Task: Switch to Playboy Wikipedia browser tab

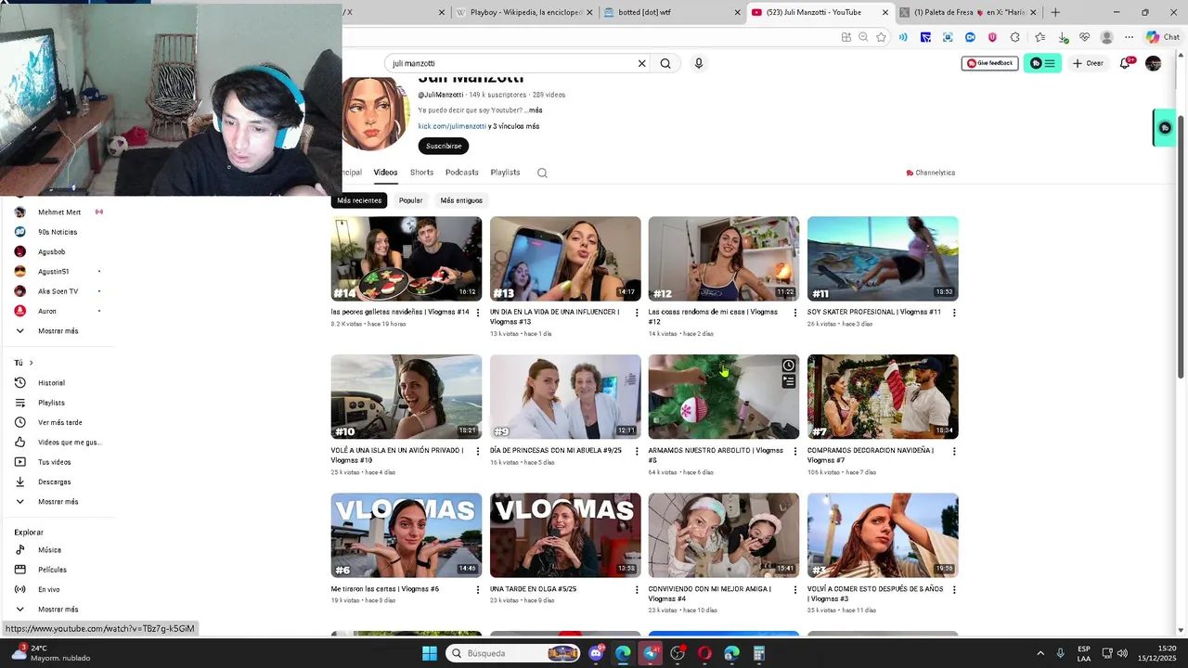Action: [x=524, y=12]
